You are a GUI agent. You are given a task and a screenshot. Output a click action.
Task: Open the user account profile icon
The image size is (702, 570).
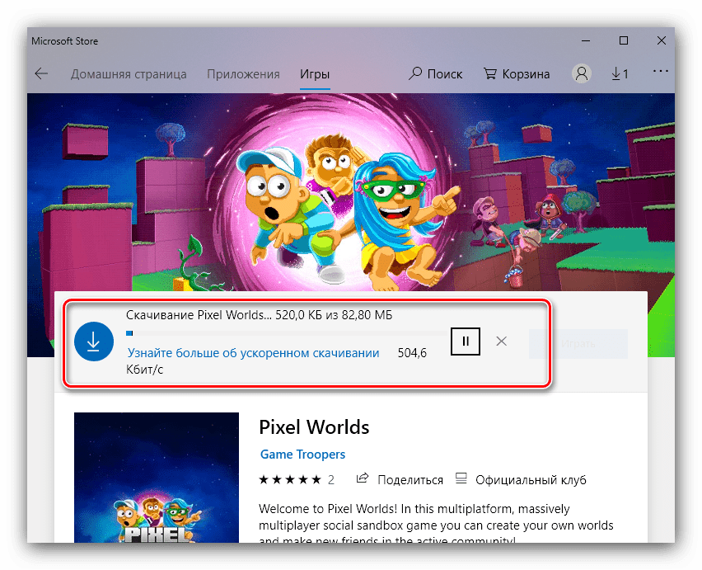click(x=582, y=73)
